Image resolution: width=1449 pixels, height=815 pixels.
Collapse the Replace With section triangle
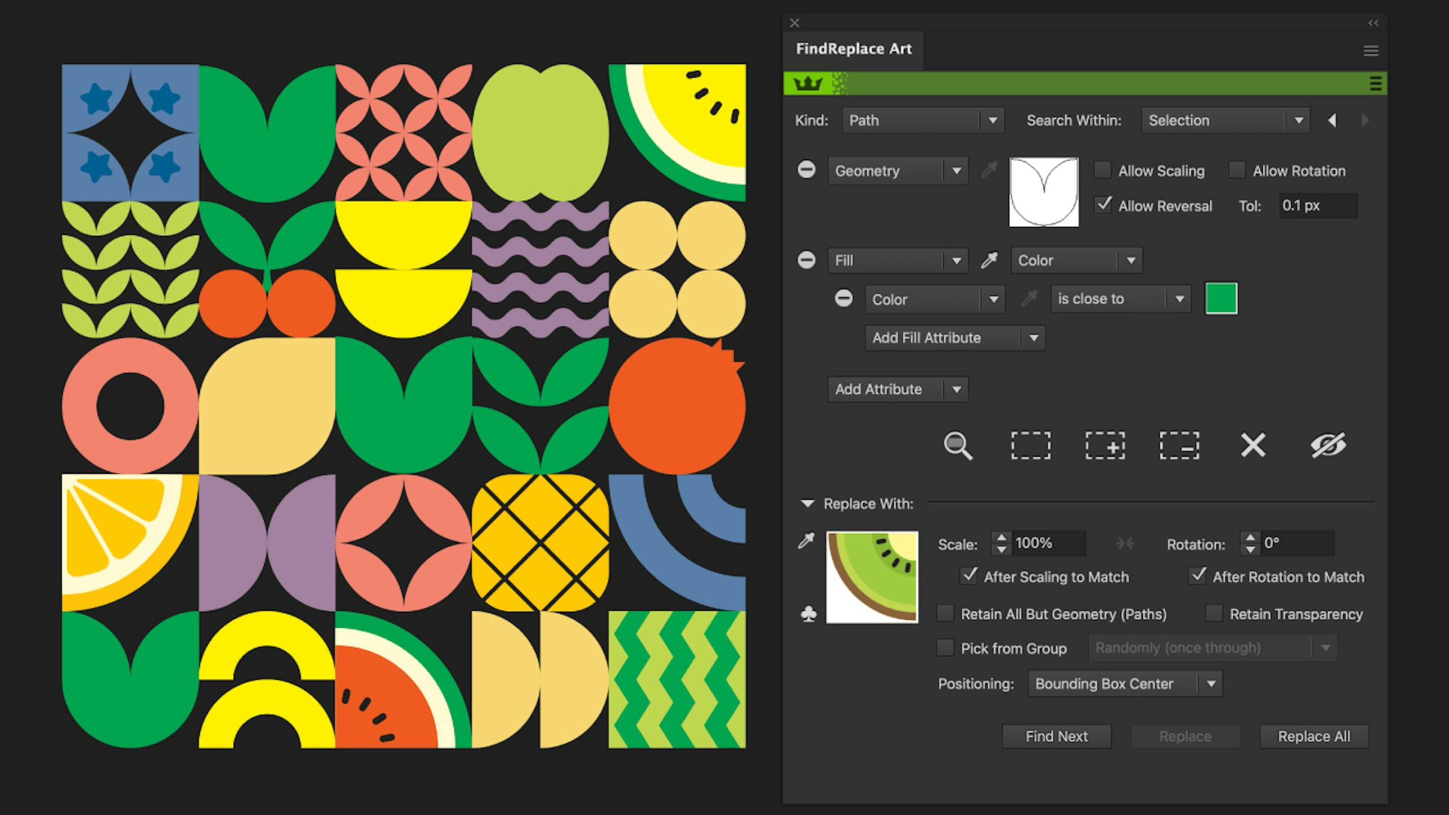click(808, 503)
